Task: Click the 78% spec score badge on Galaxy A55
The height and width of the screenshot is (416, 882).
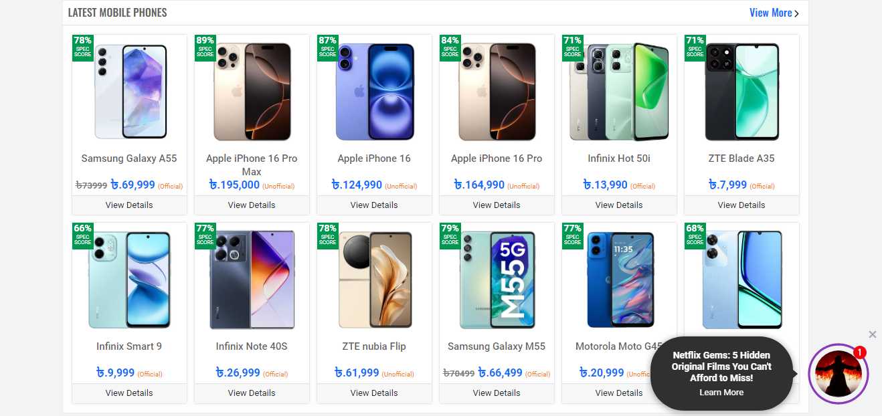Action: coord(83,47)
